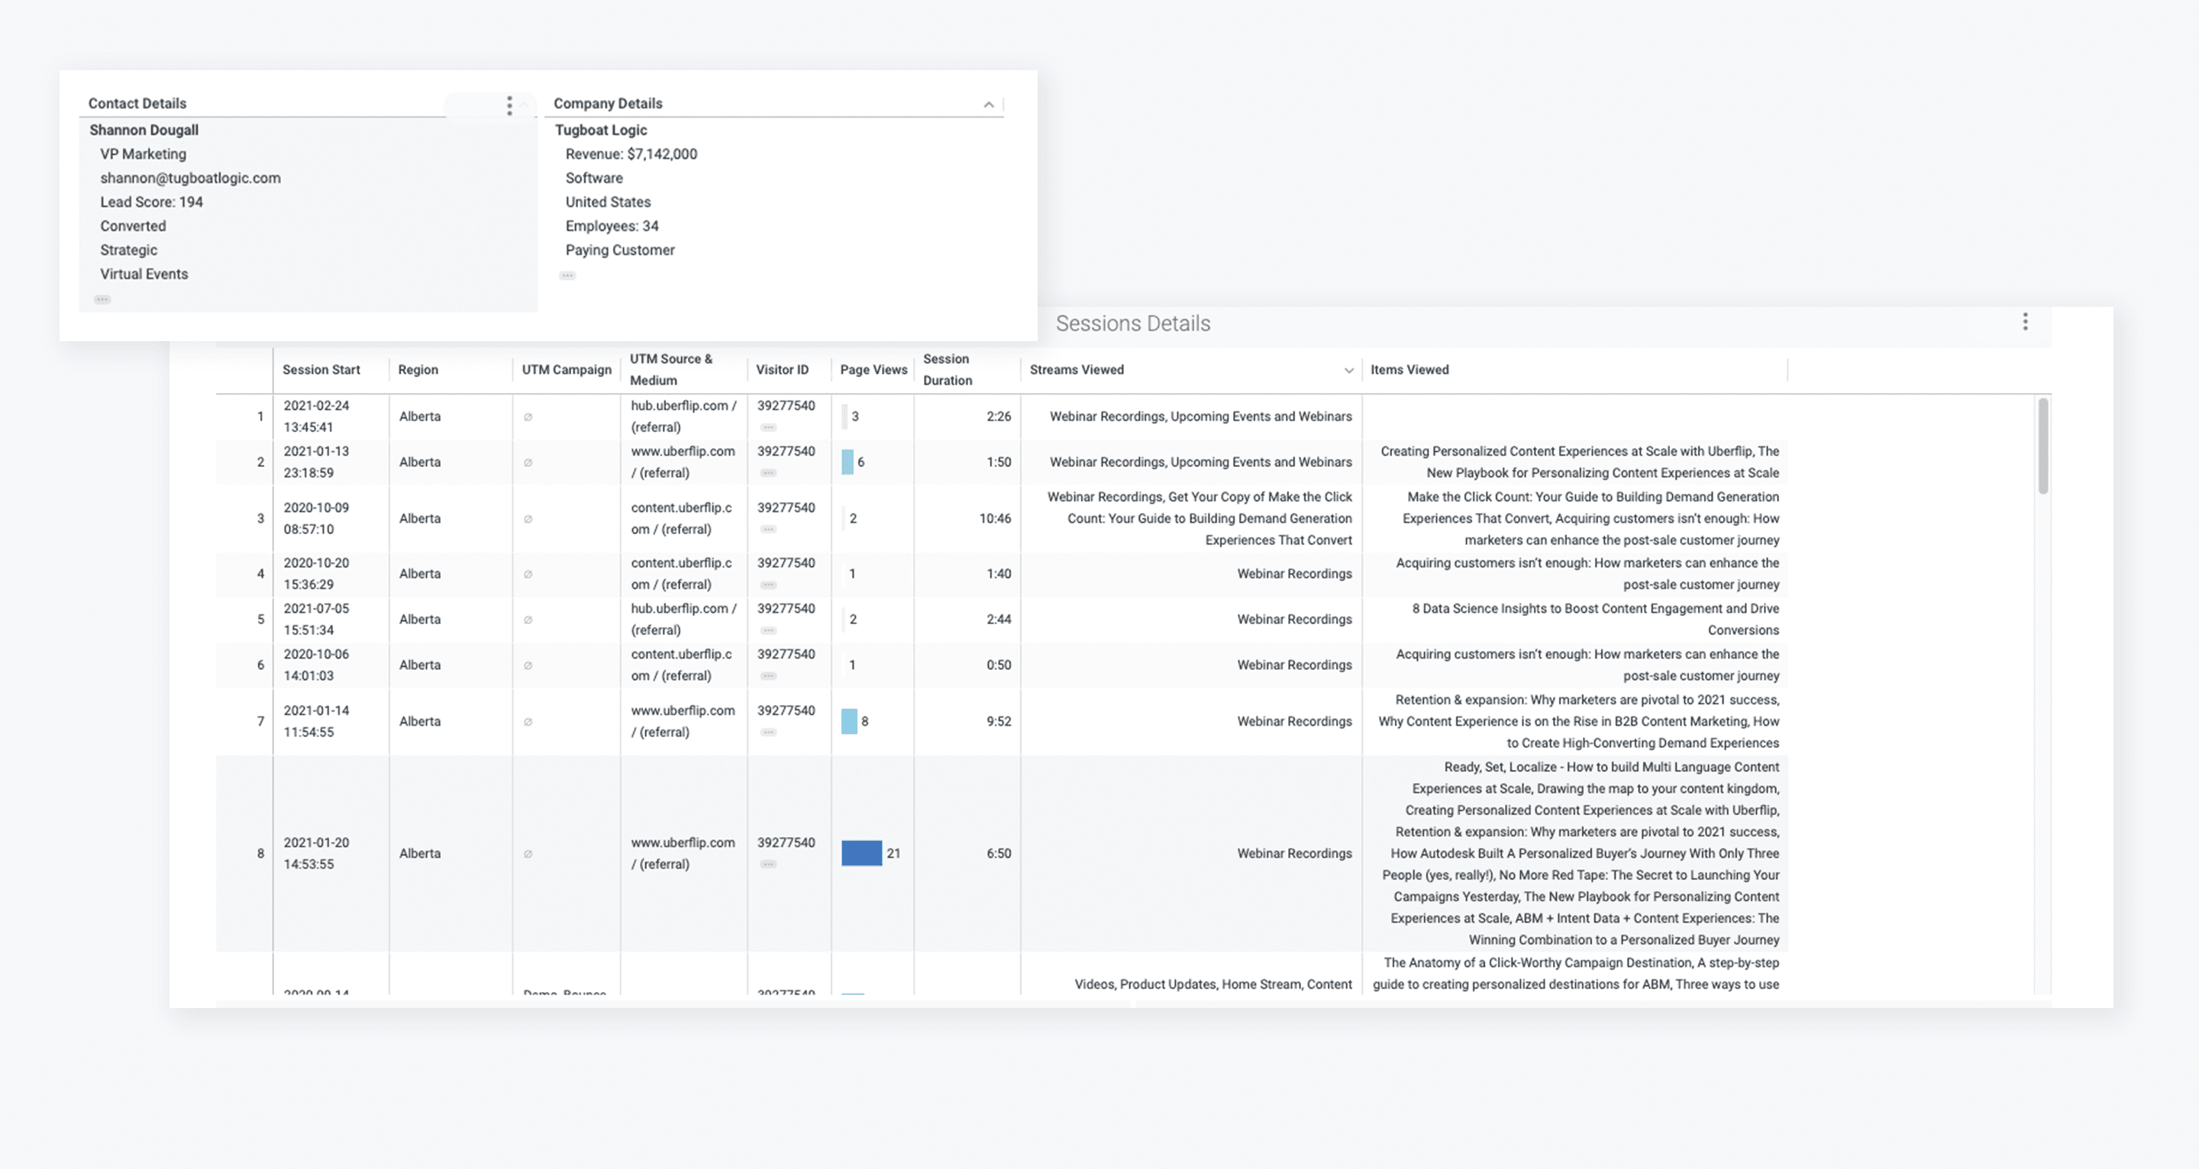Select the VP Marketing title
Viewport: 2199px width, 1169px height.
click(x=143, y=153)
